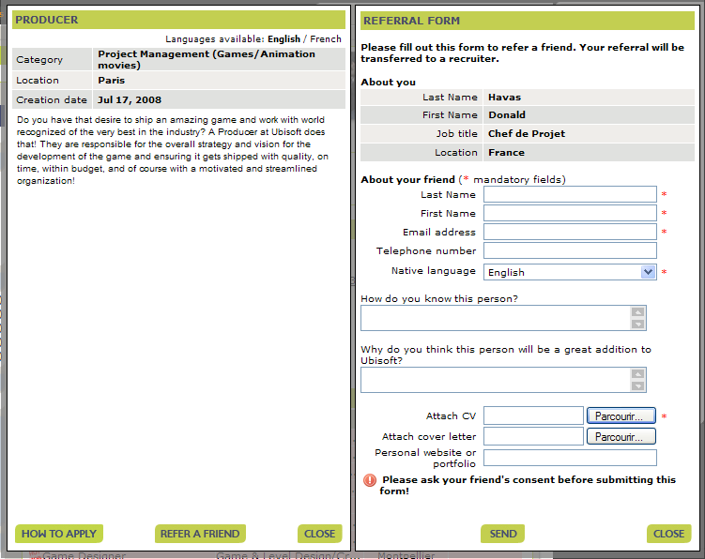Click the Project Management category value
Screen dimensions: 705x559
207,59
